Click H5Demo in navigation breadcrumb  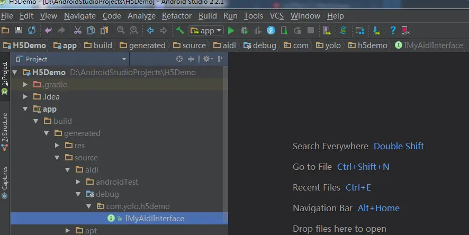tap(24, 46)
